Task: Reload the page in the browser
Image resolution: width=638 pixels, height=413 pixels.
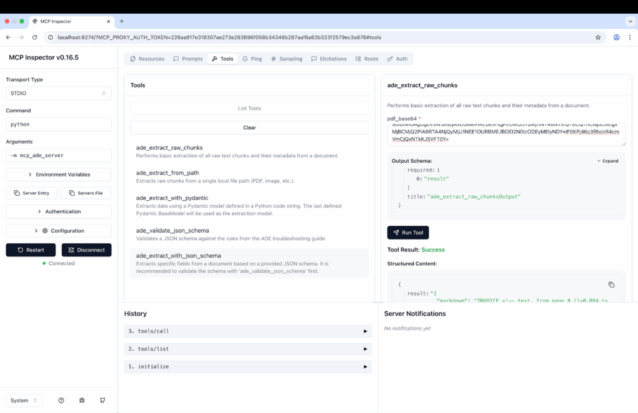Action: tap(36, 37)
